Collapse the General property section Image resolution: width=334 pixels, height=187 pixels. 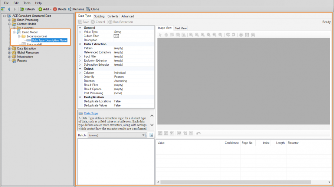pos(80,28)
